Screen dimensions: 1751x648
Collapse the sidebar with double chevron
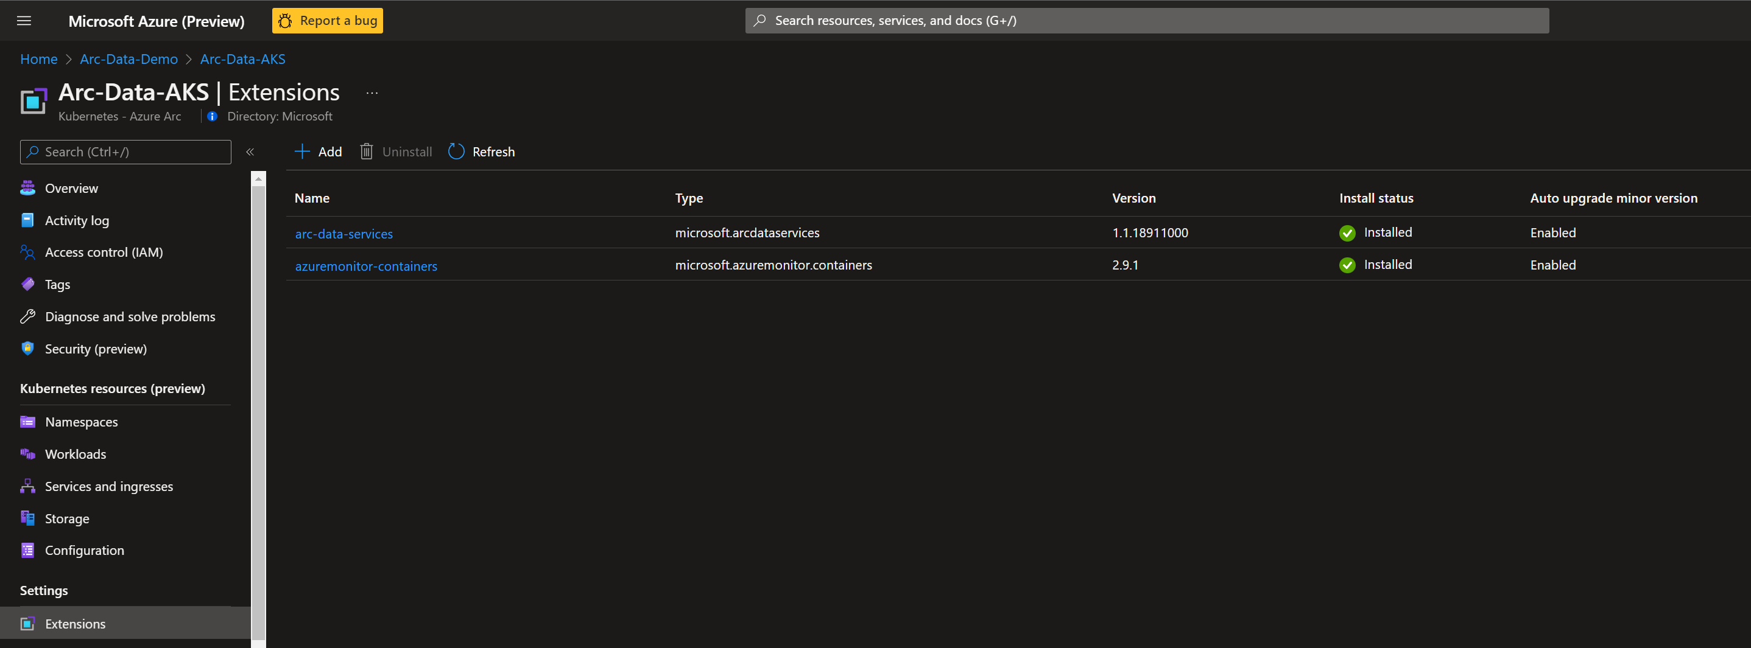tap(250, 152)
